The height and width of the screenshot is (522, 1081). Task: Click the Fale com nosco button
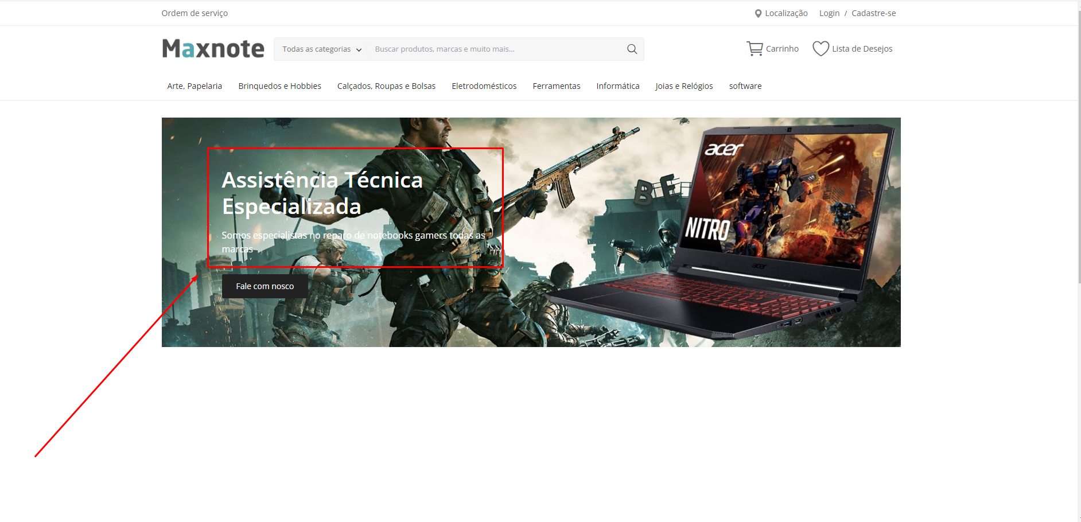pos(265,286)
